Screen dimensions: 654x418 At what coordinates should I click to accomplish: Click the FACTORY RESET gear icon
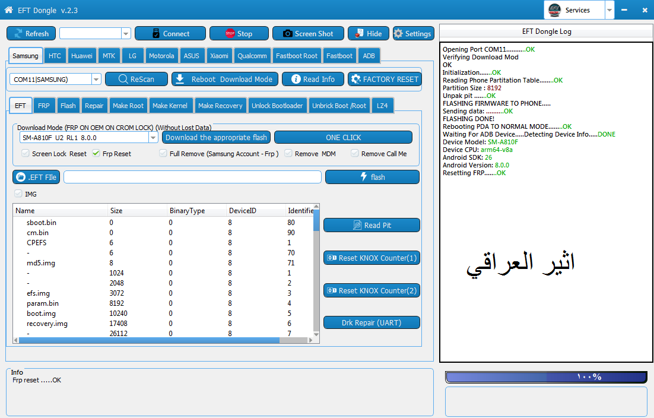tap(355, 79)
